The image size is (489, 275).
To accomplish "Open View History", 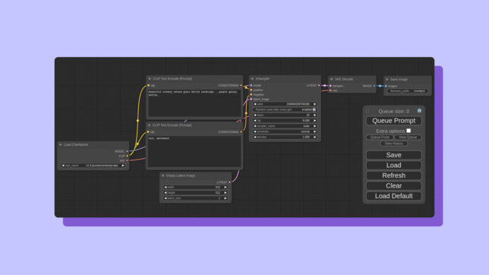I will coord(393,144).
